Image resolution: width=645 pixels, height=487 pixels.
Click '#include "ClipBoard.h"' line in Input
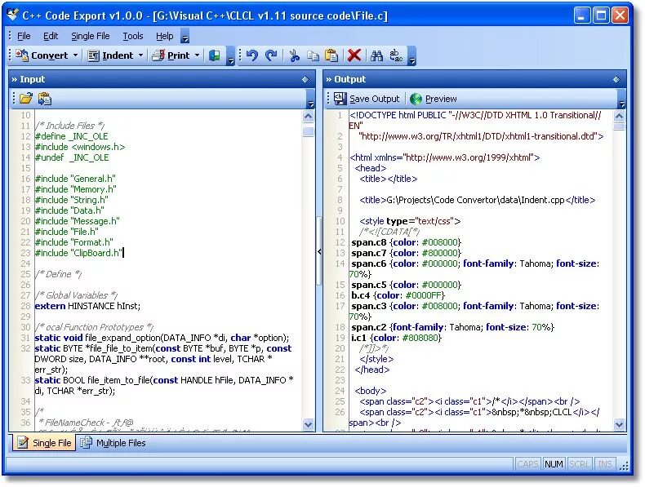pyautogui.click(x=78, y=253)
